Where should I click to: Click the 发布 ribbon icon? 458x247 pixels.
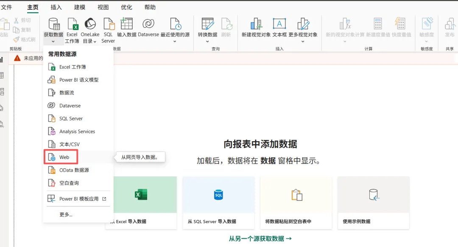(450, 24)
